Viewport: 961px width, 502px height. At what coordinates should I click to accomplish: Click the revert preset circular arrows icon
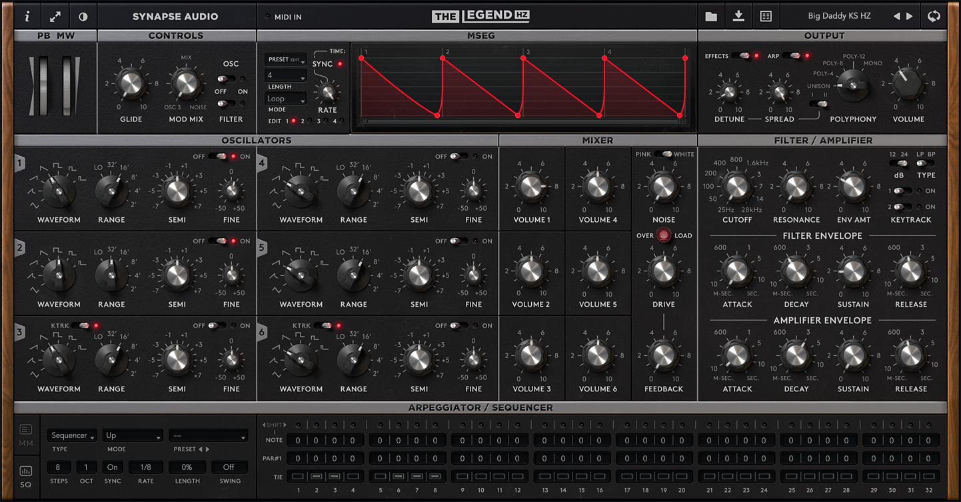pos(934,17)
